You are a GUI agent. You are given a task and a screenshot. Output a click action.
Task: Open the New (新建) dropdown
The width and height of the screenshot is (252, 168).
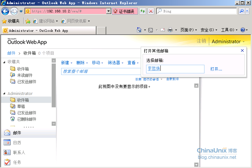(x=67, y=63)
